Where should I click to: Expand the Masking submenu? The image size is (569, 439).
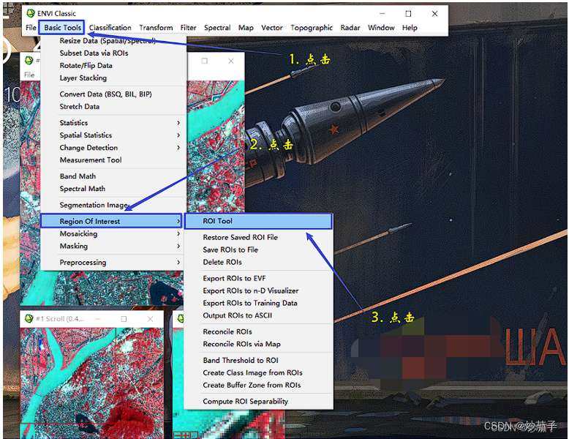113,246
